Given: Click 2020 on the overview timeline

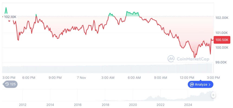Looking at the screenshot, I should 133,105.
